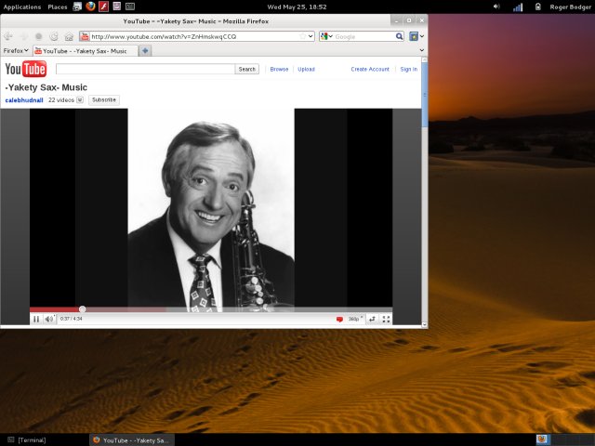
Task: Click the video progress bar scrubber
Action: [82, 309]
